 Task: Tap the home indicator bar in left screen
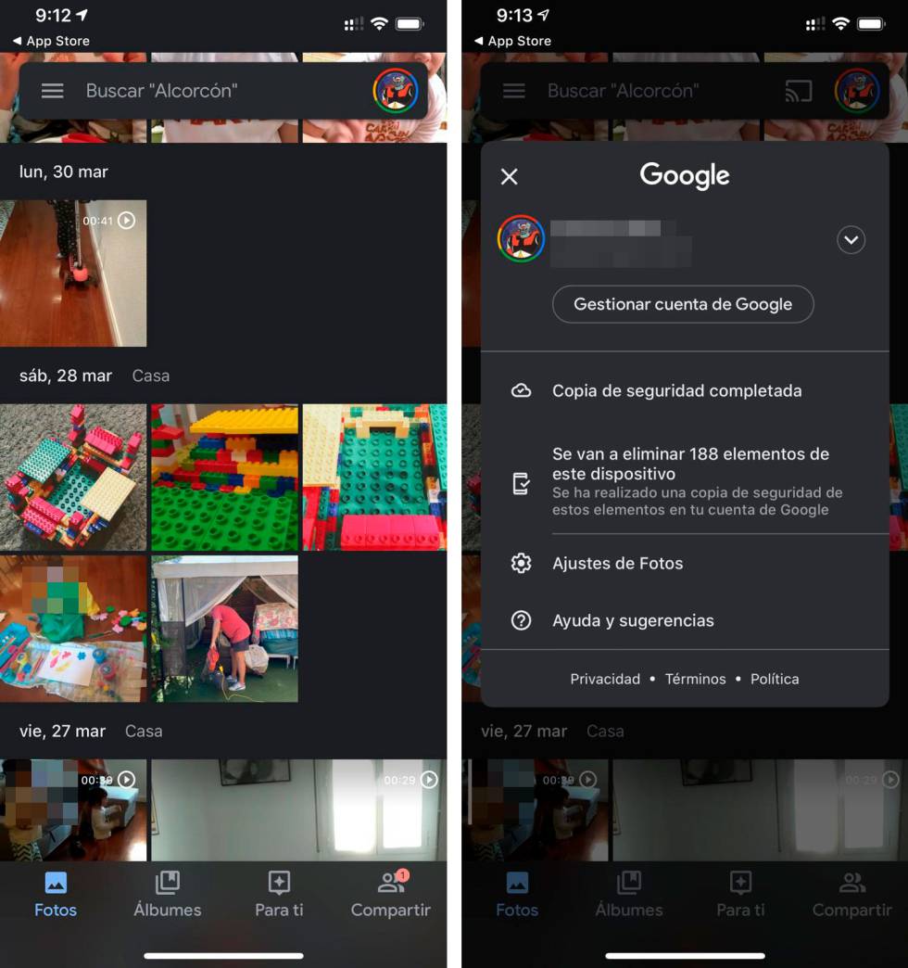[x=223, y=956]
